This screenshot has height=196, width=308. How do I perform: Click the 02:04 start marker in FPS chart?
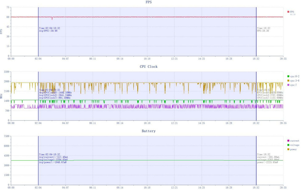coord(38,31)
